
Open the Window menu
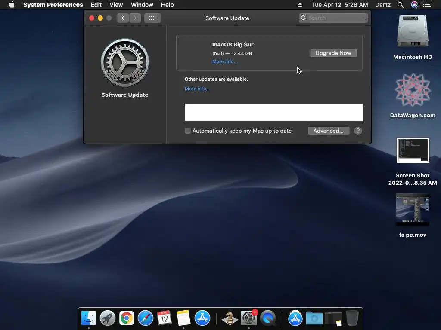pyautogui.click(x=142, y=5)
